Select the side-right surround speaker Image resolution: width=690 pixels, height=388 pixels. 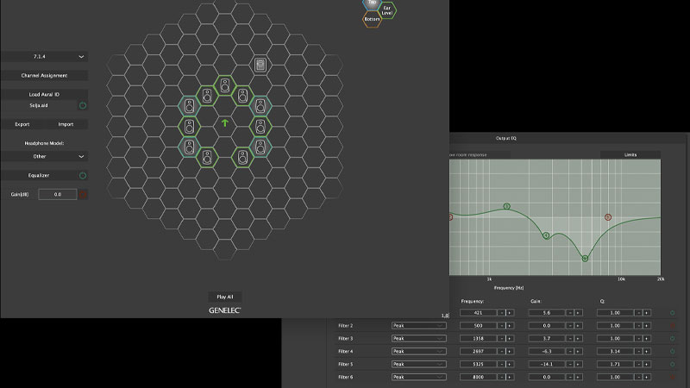[260, 127]
